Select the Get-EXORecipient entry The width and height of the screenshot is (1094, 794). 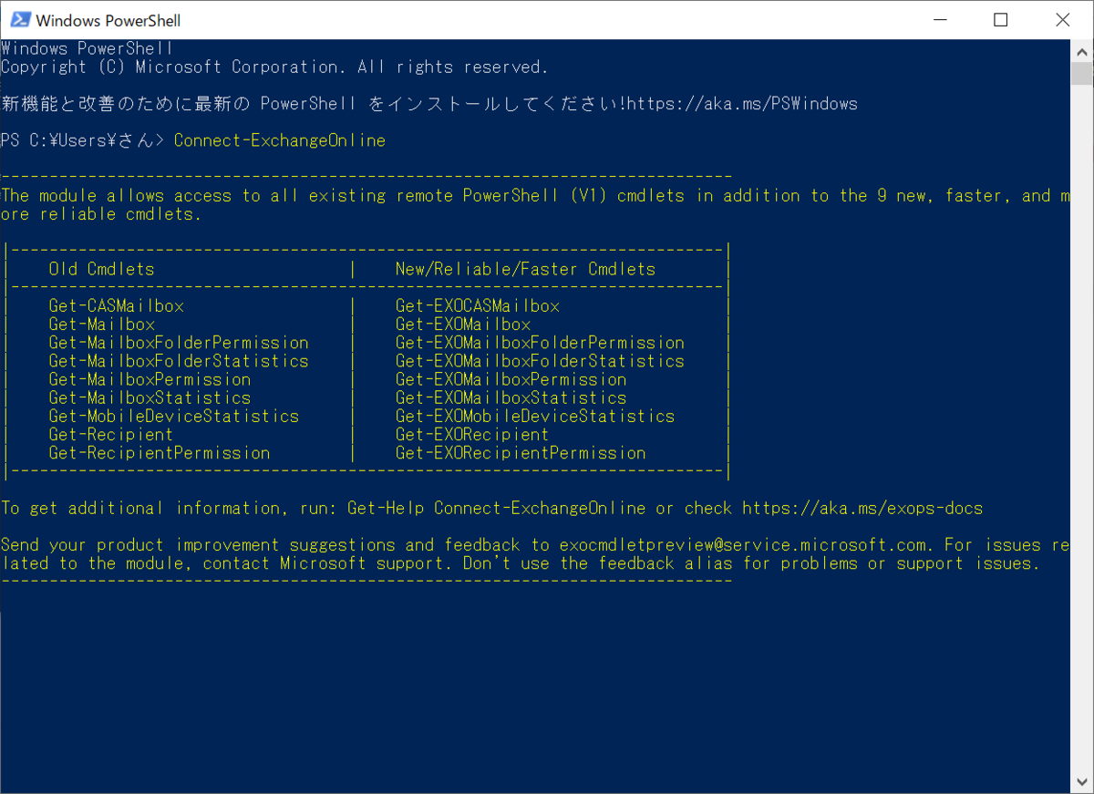tap(471, 435)
